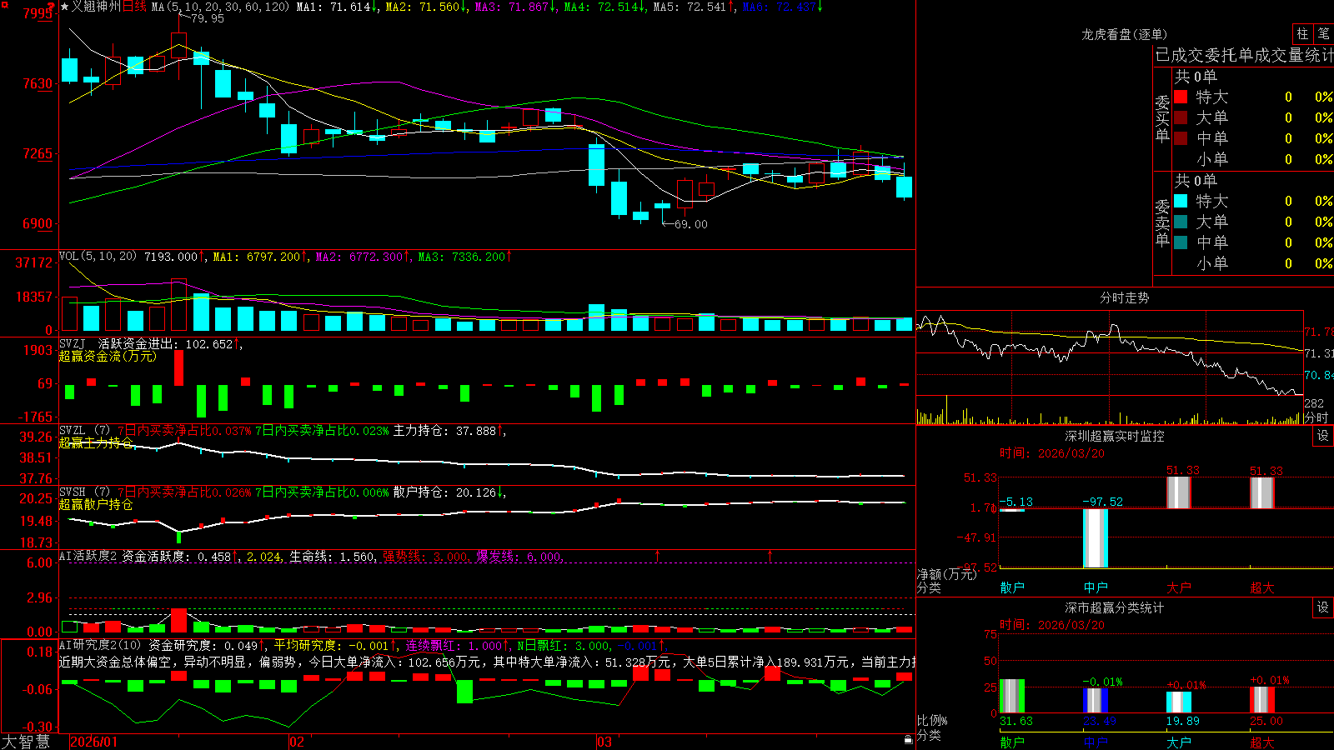The width and height of the screenshot is (1334, 750).
Task: Click 02 month marker on time axis
Action: (297, 742)
